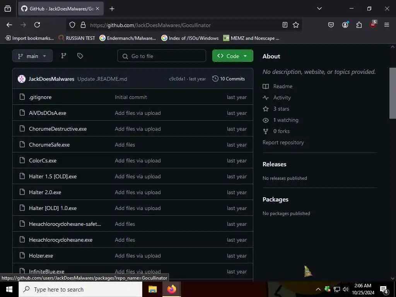This screenshot has width=396, height=297.
Task: Click the Report repository link
Action: click(x=283, y=142)
